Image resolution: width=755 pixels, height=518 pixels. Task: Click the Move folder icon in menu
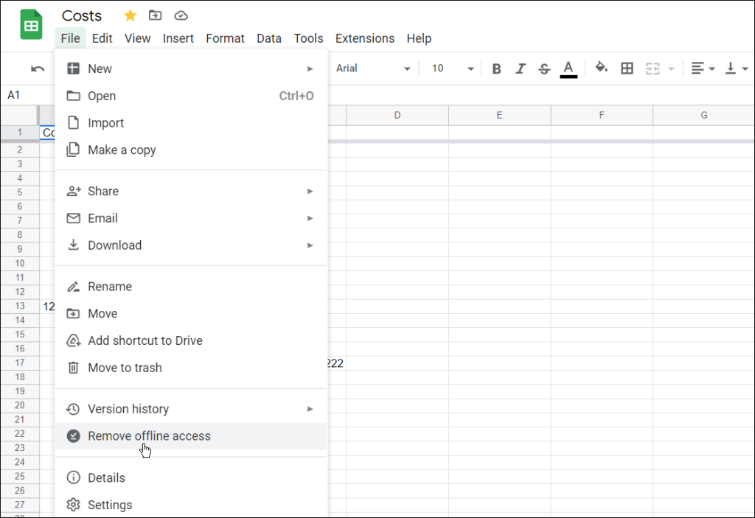click(73, 313)
